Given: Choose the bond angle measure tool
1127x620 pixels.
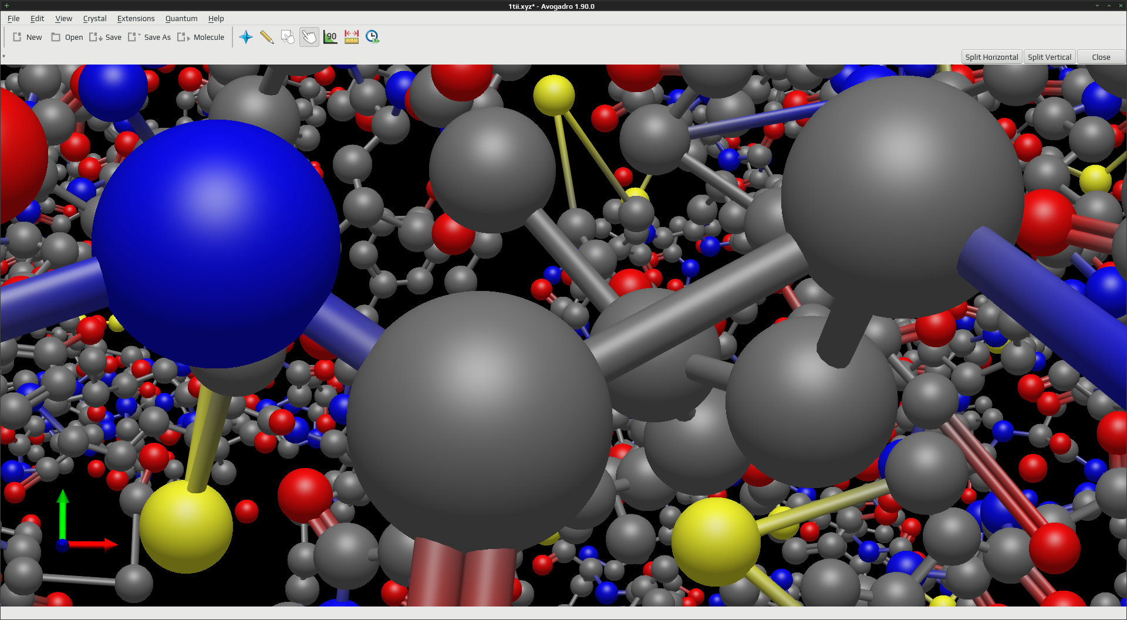Looking at the screenshot, I should click(330, 37).
